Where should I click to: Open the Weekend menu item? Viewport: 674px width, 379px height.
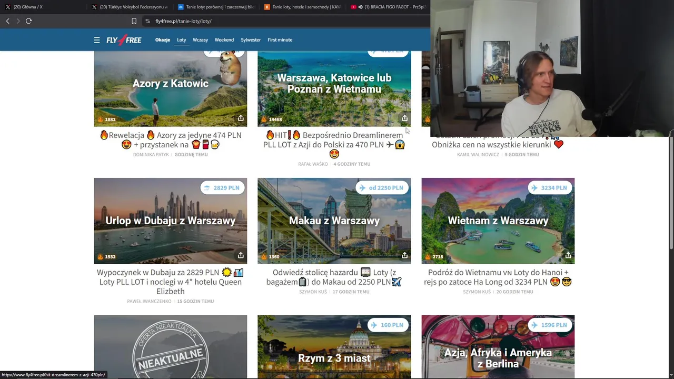click(x=224, y=40)
